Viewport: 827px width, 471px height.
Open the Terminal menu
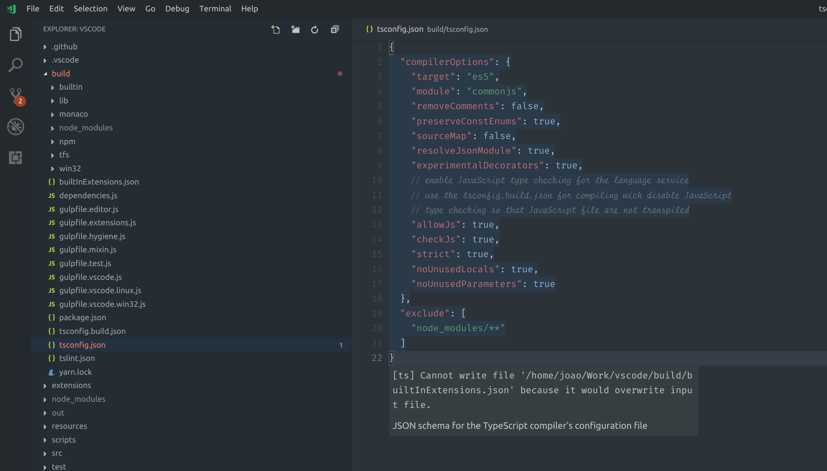(x=215, y=9)
